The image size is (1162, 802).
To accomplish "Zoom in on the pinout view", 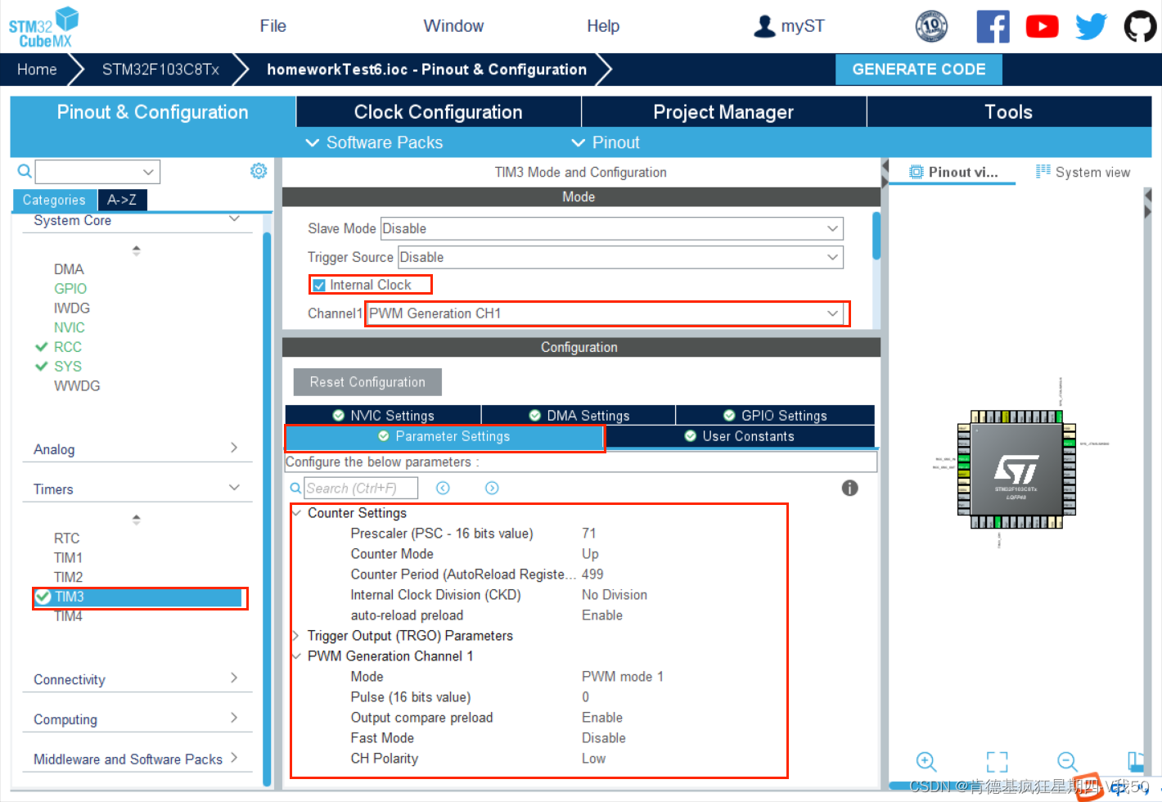I will (x=926, y=762).
